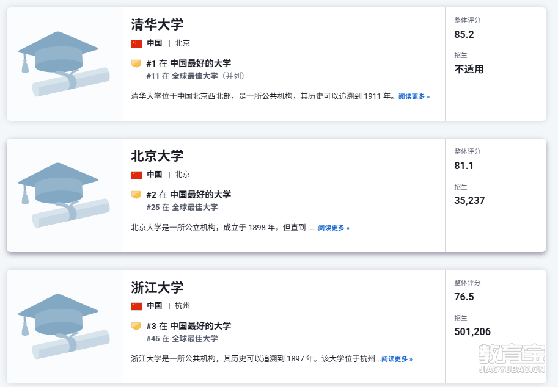This screenshot has height=387, width=558.
Task: Click the China flag icon under 清华大学
Action: pyautogui.click(x=136, y=43)
